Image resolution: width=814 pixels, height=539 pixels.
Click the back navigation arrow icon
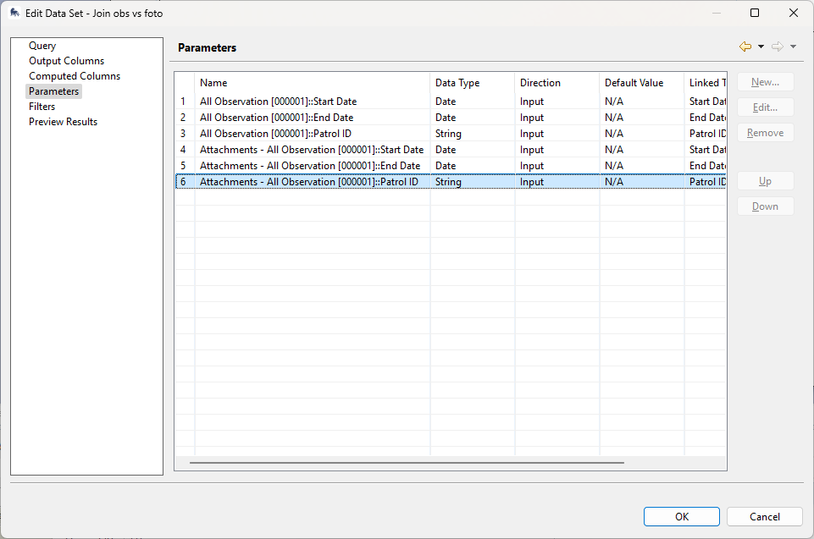(745, 47)
